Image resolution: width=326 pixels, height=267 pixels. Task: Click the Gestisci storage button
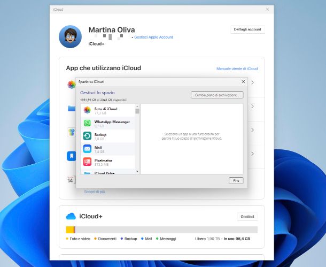tap(247, 216)
